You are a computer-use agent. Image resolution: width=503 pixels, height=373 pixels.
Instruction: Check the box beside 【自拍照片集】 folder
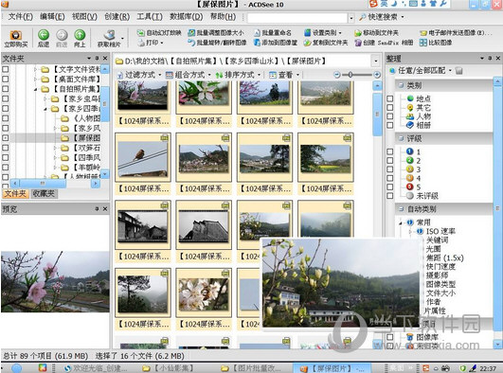6,89
